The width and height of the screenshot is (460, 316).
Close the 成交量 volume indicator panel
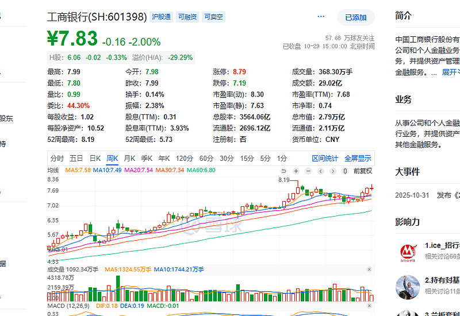click(x=370, y=269)
